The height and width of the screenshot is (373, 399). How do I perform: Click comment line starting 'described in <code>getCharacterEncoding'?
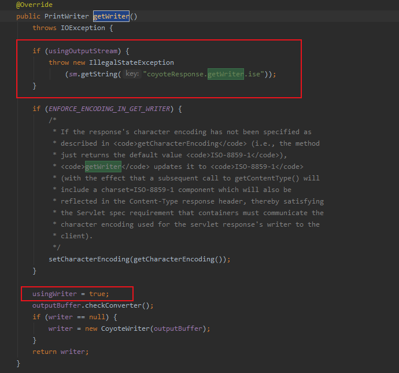coord(186,143)
